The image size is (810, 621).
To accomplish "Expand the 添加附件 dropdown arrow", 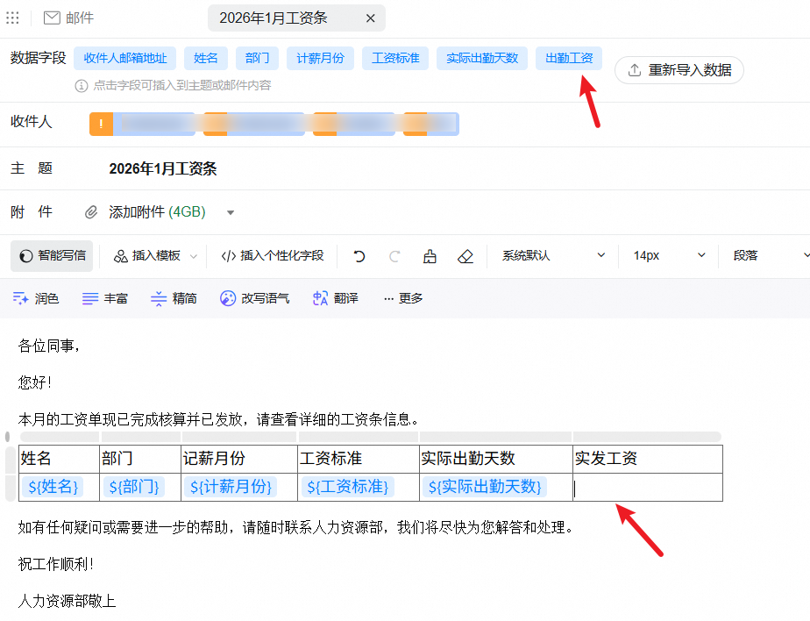I will pyautogui.click(x=231, y=212).
